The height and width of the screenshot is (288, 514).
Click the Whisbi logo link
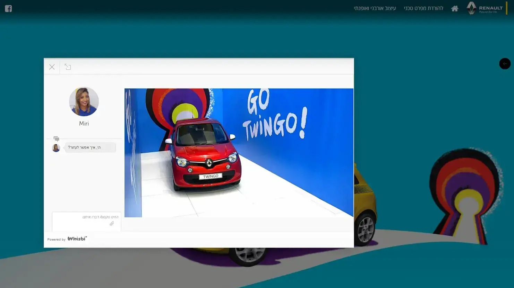tap(77, 239)
